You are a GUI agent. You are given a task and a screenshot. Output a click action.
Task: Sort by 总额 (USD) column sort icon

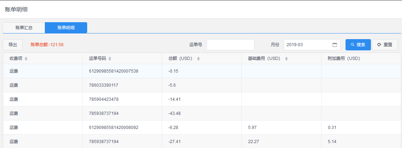198,58
